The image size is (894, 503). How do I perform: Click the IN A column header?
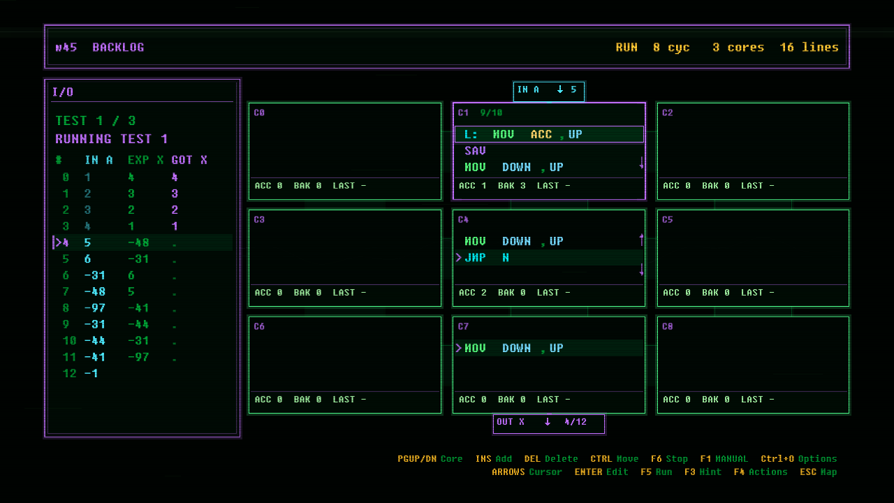(x=98, y=160)
